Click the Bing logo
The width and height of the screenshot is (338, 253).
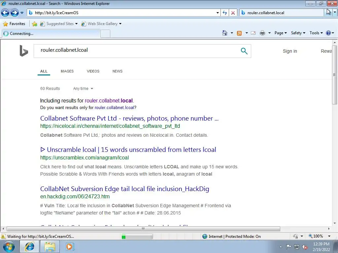pos(24,51)
